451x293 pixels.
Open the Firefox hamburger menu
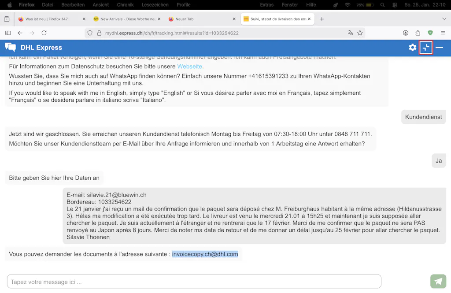click(443, 33)
